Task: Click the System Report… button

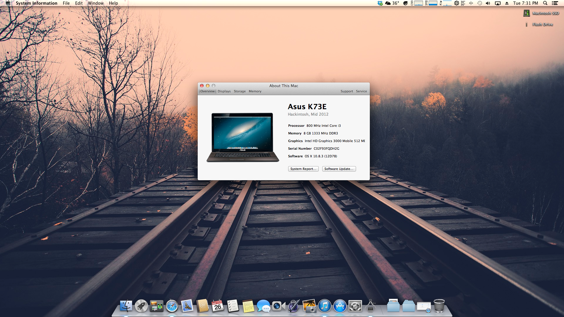Action: [x=303, y=169]
